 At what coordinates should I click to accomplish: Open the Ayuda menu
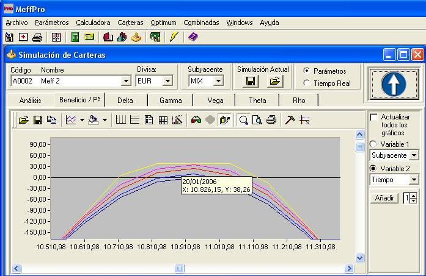tap(270, 23)
